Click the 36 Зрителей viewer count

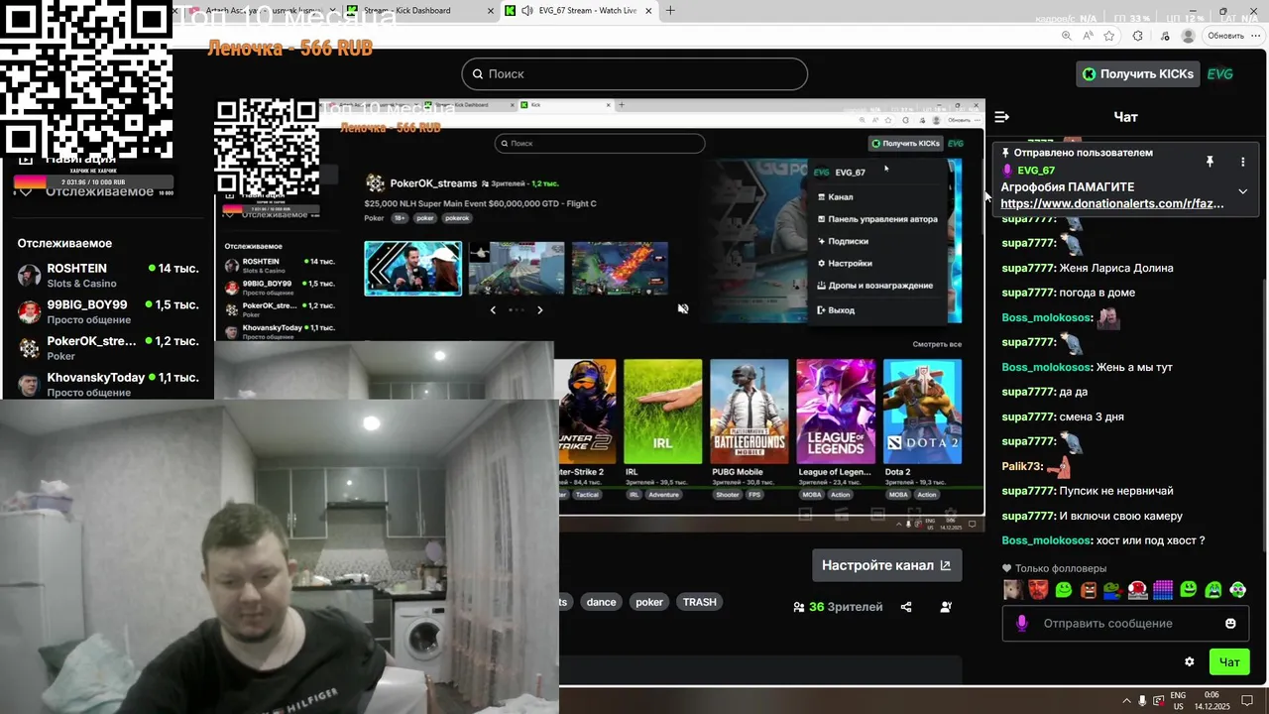tap(838, 607)
